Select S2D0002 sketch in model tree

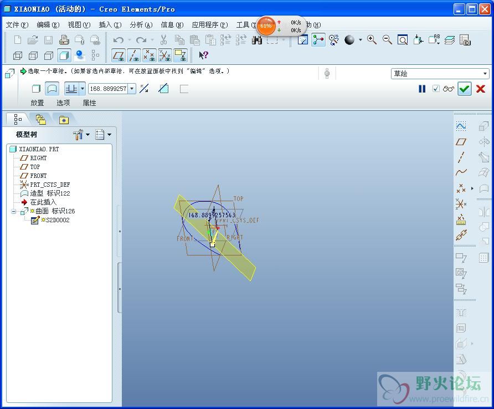tap(50, 220)
